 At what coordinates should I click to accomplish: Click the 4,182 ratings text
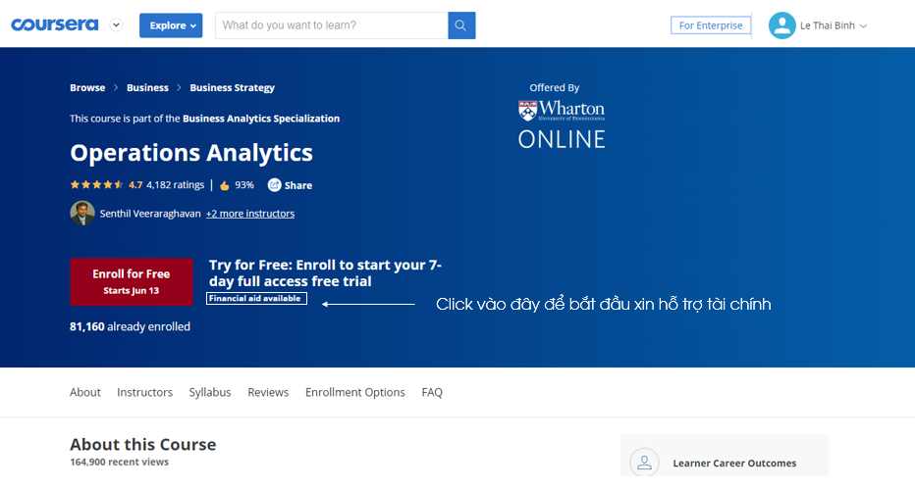coord(175,184)
